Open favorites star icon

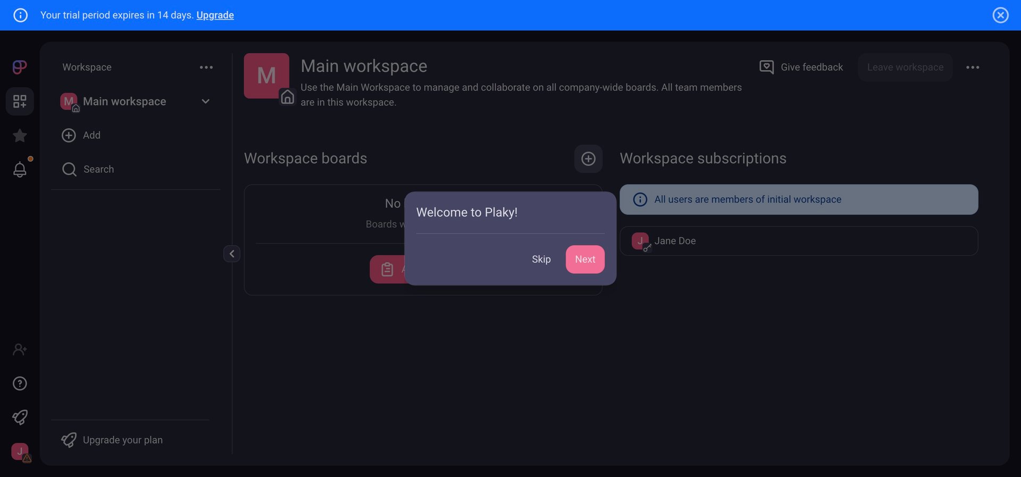coord(20,136)
